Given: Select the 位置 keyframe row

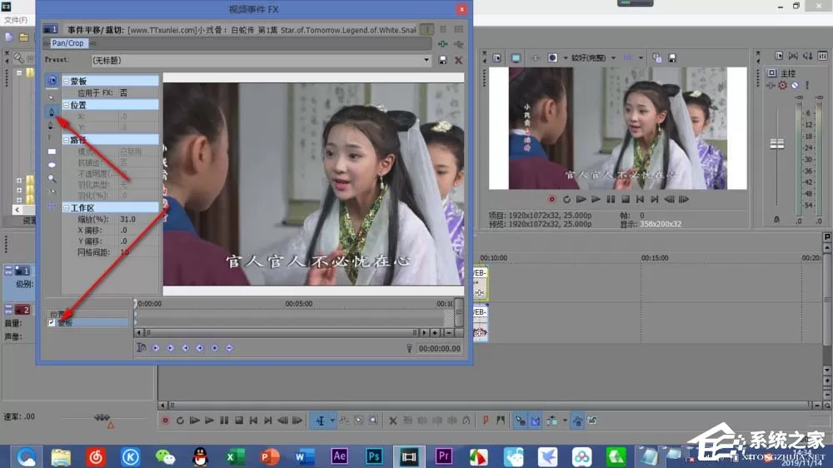Looking at the screenshot, I should pyautogui.click(x=87, y=314).
